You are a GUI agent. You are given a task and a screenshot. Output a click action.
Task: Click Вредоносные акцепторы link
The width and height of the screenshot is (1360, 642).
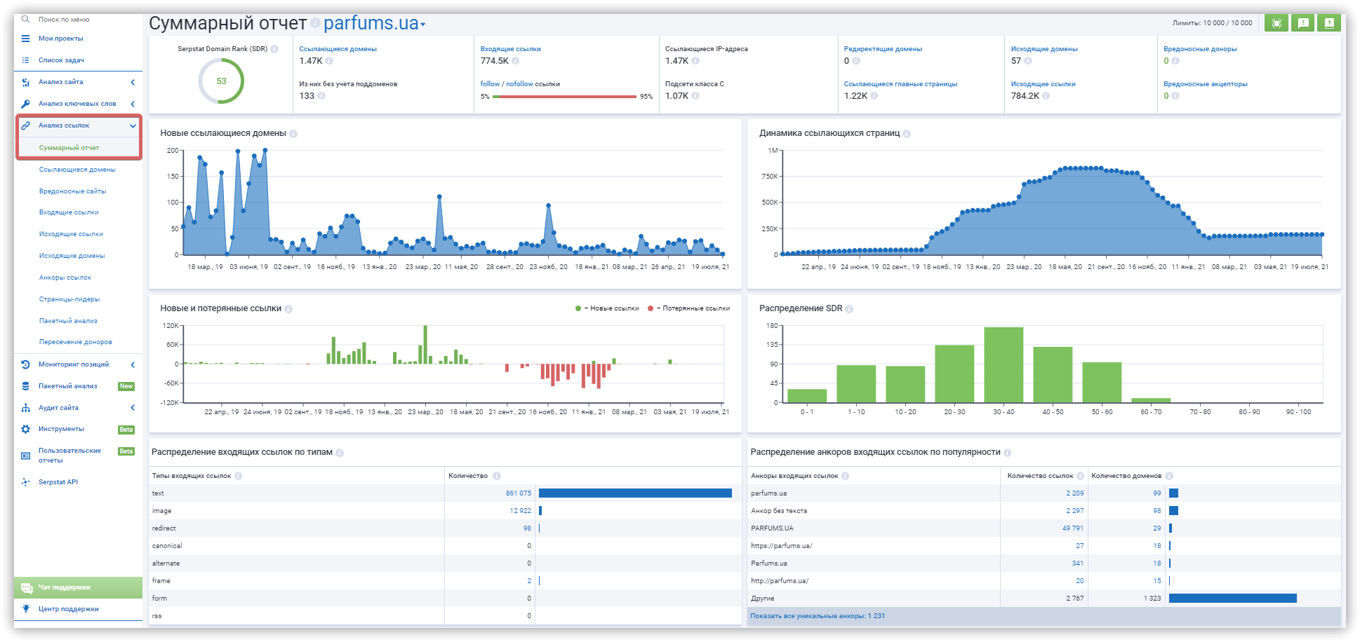1206,84
